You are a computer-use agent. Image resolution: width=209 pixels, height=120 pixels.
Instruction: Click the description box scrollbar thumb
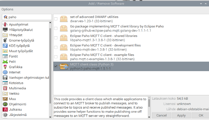point(149,103)
